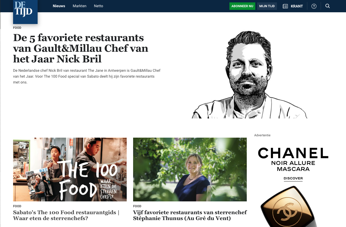Image resolution: width=346 pixels, height=227 pixels.
Task: Select Netto in the navigation bar
Action: pyautogui.click(x=98, y=6)
